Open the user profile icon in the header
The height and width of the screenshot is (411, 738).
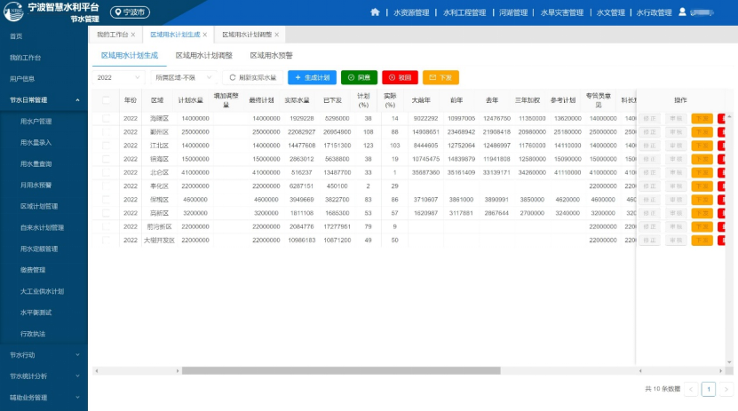(x=682, y=12)
